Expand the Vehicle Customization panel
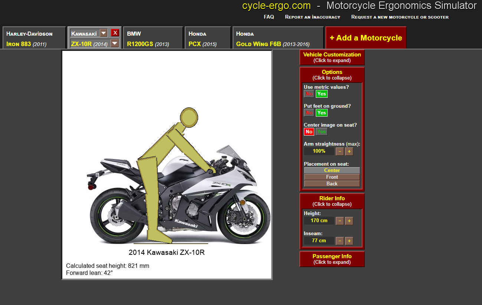This screenshot has height=305, width=482. pos(332,57)
